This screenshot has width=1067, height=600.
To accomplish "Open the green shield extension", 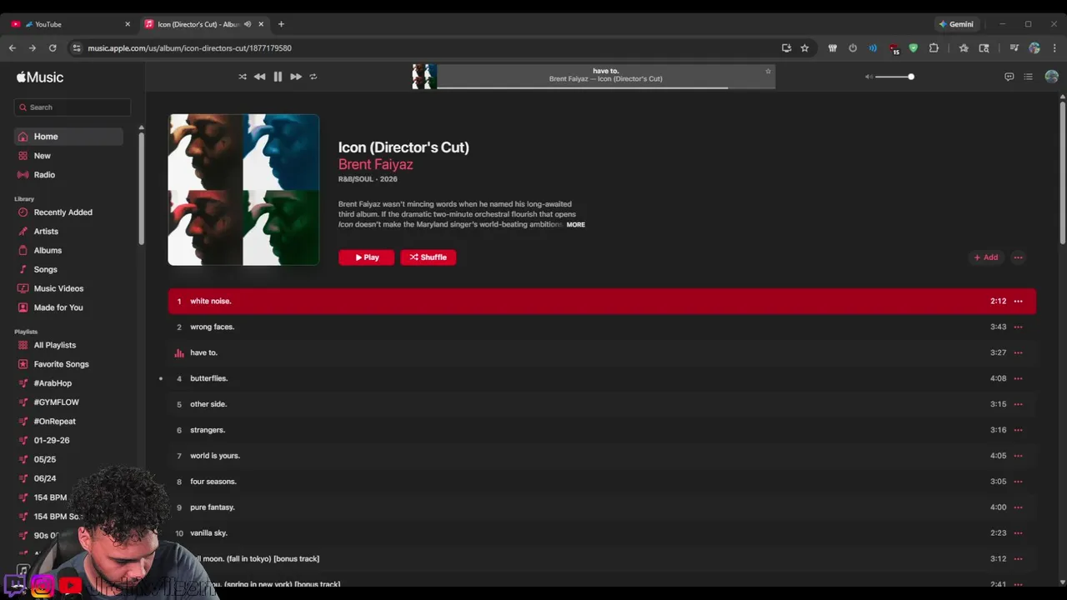I will (914, 48).
